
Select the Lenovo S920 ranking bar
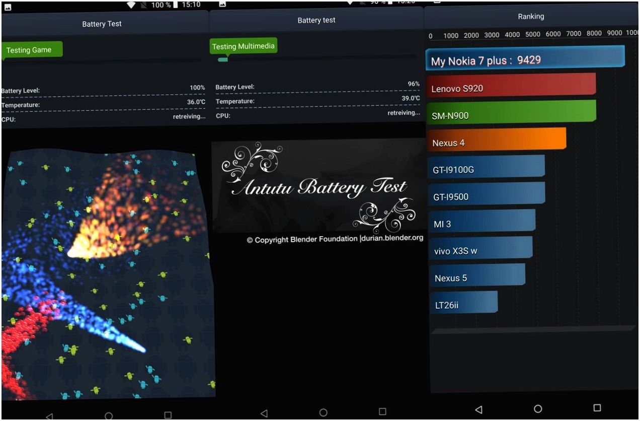(511, 86)
